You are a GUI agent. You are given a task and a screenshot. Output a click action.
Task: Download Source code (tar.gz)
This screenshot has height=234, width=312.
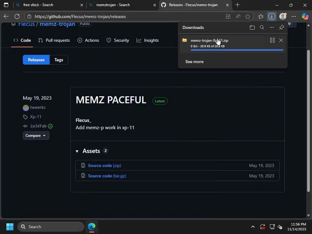tap(107, 176)
